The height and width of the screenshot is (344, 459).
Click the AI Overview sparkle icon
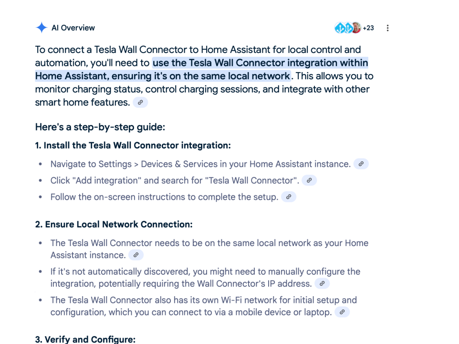pos(41,27)
